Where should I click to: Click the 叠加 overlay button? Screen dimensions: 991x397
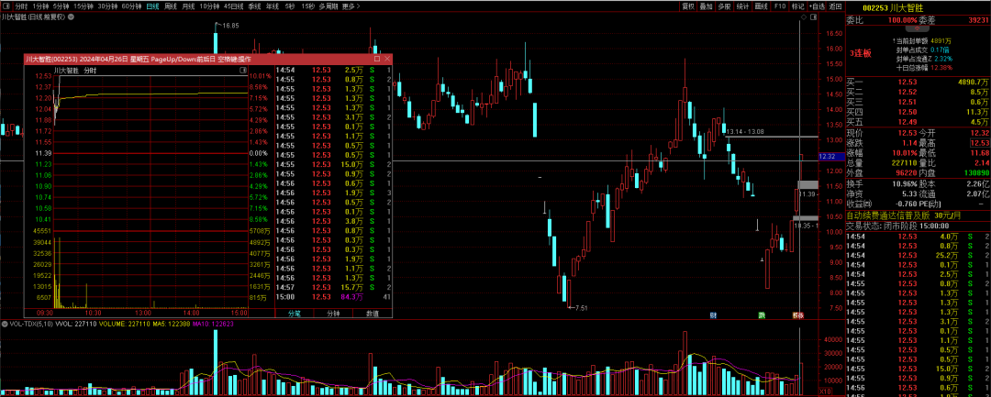[707, 6]
